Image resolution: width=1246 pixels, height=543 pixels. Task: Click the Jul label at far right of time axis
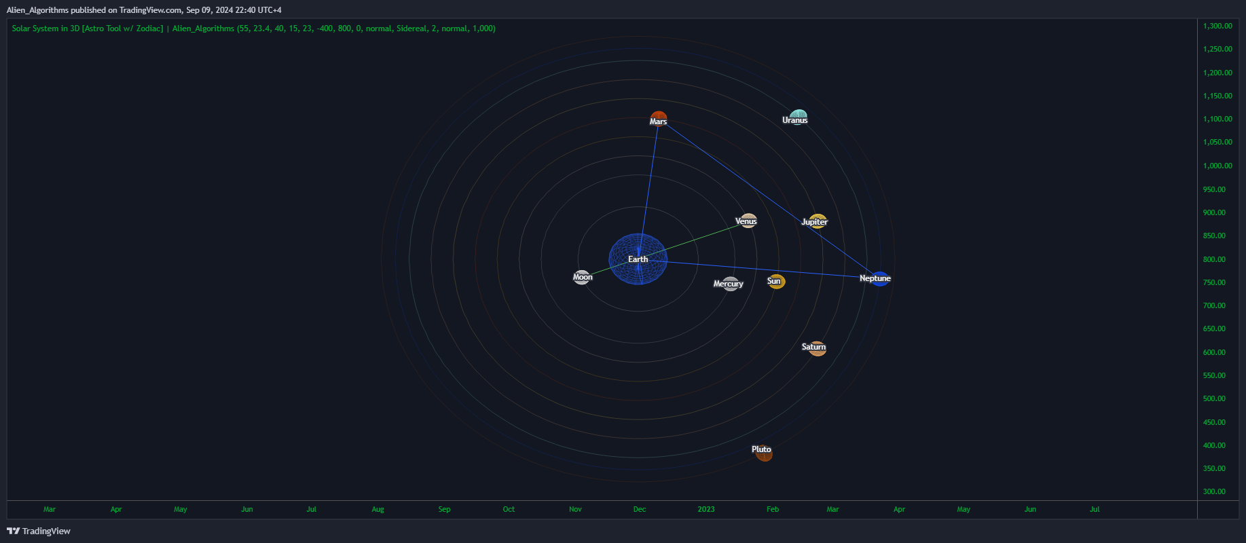(1095, 509)
